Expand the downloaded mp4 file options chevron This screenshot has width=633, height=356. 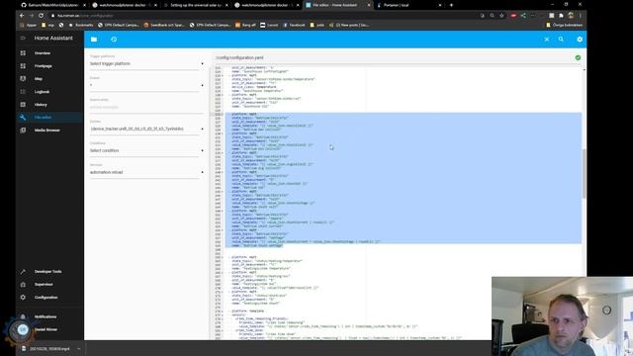coord(79,349)
